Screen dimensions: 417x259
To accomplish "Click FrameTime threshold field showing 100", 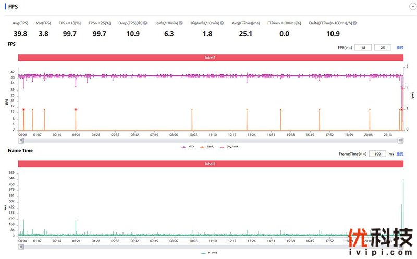I will point(378,154).
